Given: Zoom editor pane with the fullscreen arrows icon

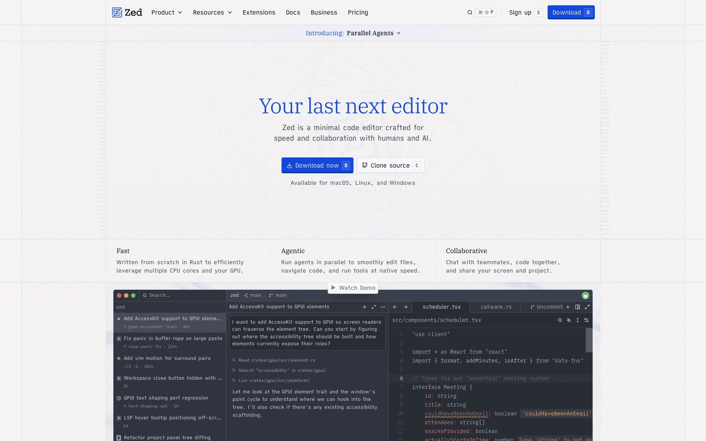Looking at the screenshot, I should 587,307.
